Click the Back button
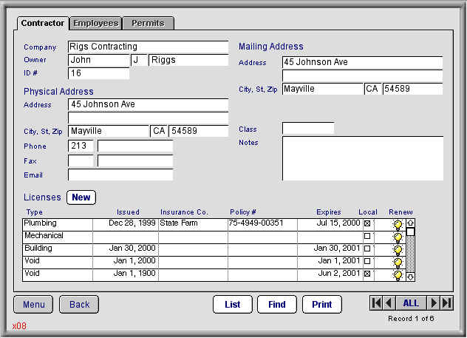 click(x=79, y=304)
